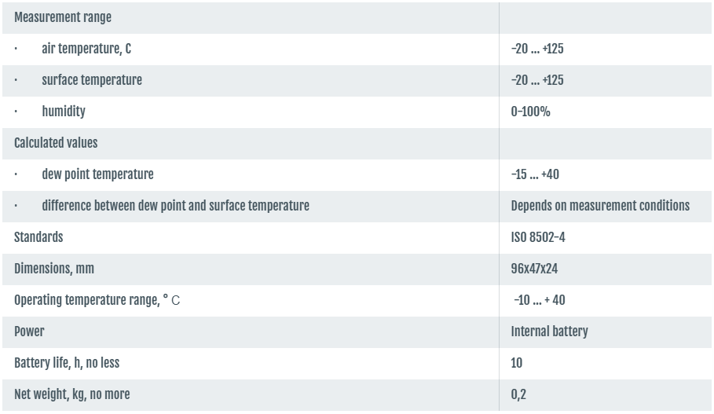Click the "-10 ... + 40" operating range value
This screenshot has height=414, width=714.
(x=539, y=300)
